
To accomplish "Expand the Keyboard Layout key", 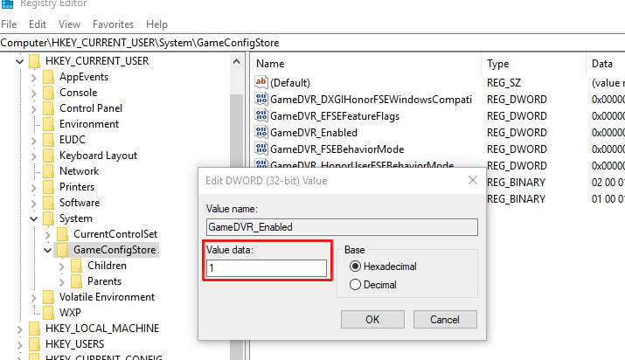I will (x=34, y=156).
